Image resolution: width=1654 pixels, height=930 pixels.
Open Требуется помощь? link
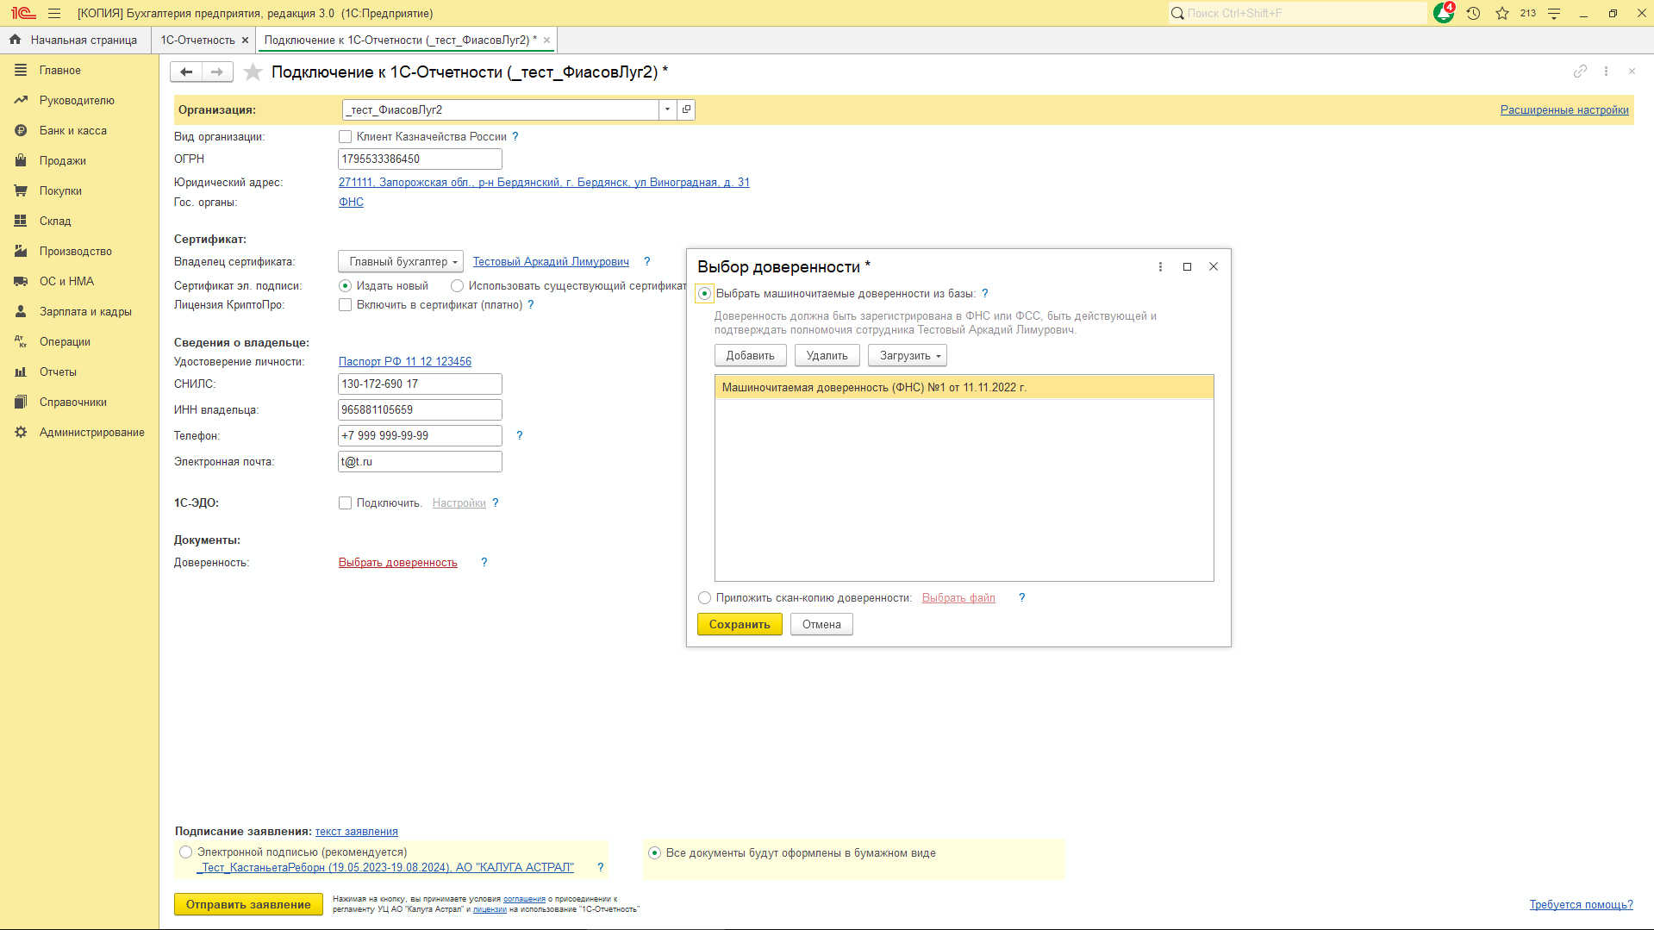[x=1581, y=904]
